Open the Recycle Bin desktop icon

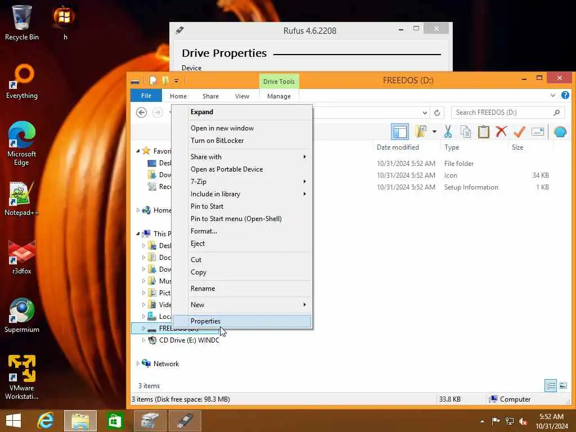pos(21,22)
